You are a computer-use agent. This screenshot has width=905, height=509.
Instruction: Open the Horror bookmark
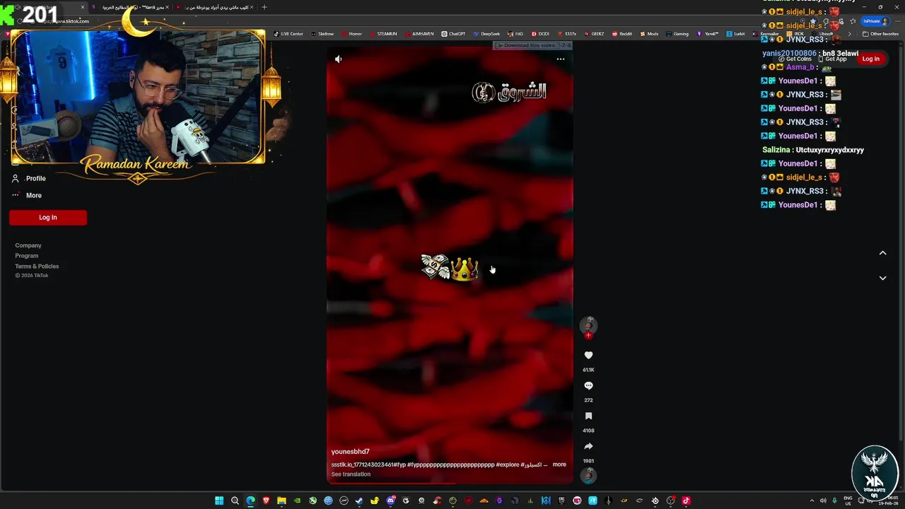351,34
